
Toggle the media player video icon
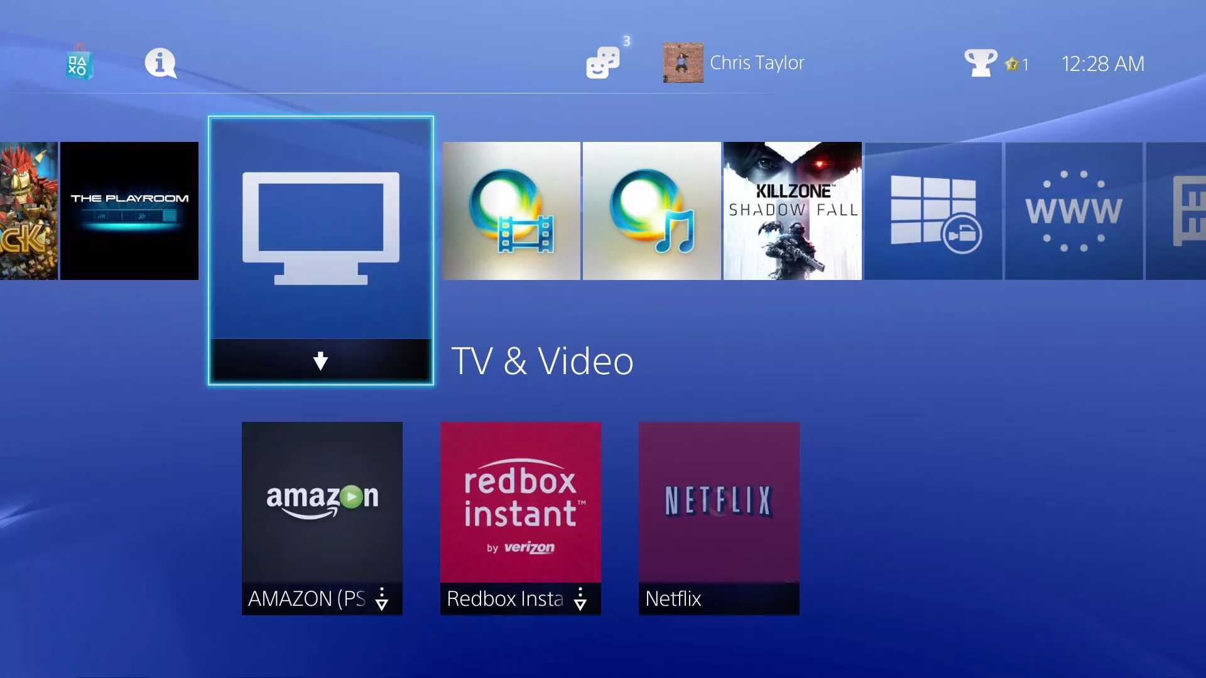[x=512, y=210]
